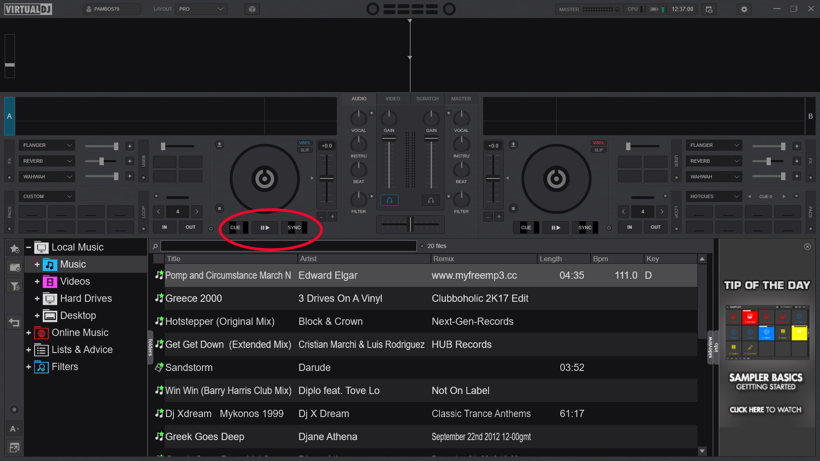Click the calendar clock icon beside the time
This screenshot has height=461, width=820.
(x=709, y=9)
